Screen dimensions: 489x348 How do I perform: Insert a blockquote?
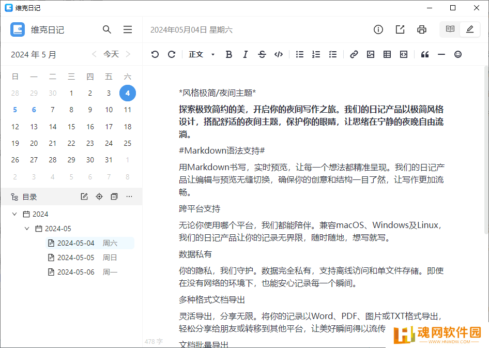click(425, 54)
